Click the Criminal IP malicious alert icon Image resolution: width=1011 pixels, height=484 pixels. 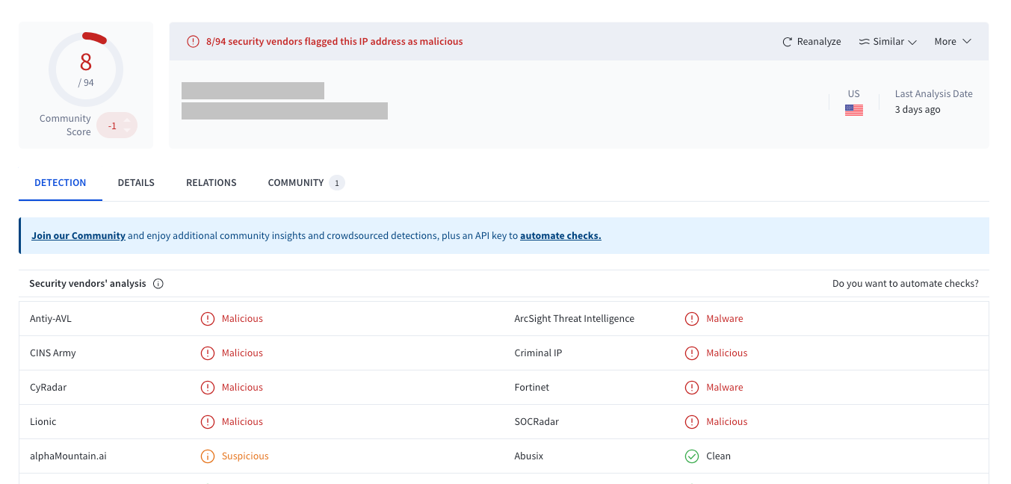pyautogui.click(x=692, y=353)
